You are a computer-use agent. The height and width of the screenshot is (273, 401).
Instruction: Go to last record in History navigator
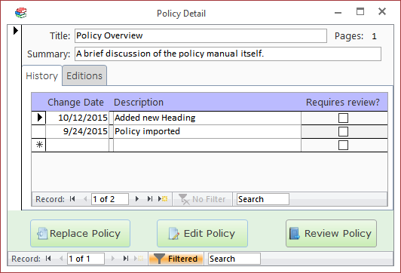[x=150, y=199]
